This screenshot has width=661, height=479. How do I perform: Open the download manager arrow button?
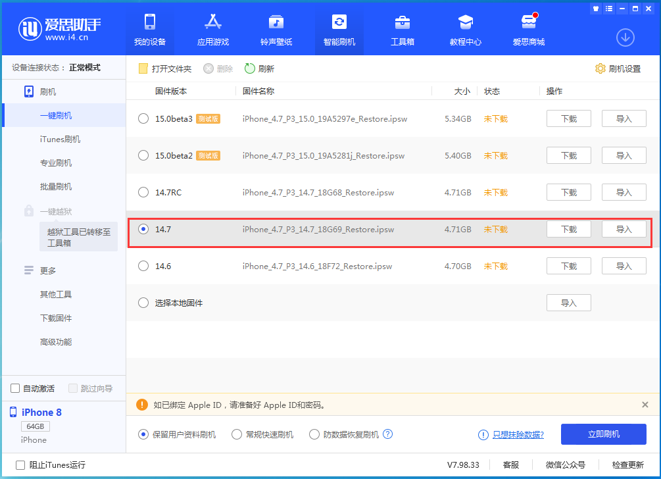[x=625, y=38]
